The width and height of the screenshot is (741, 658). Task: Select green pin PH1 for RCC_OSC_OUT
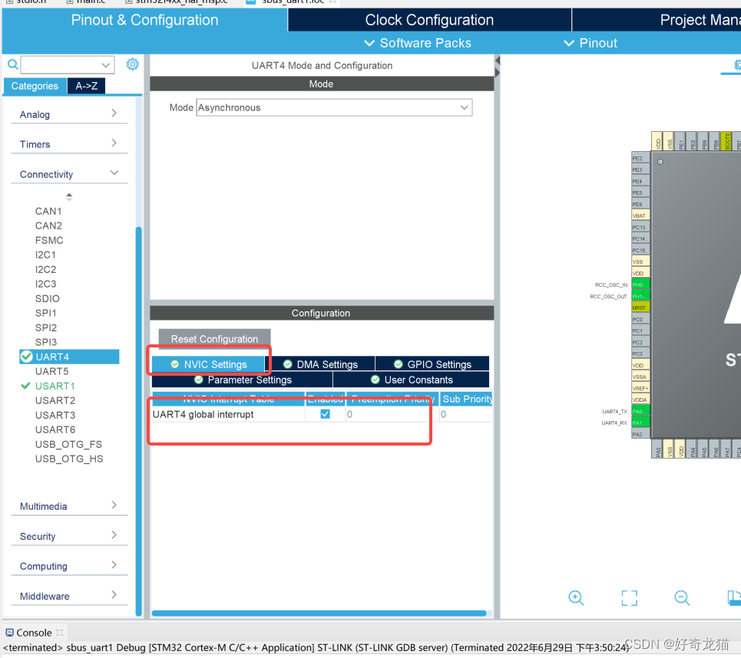click(640, 296)
